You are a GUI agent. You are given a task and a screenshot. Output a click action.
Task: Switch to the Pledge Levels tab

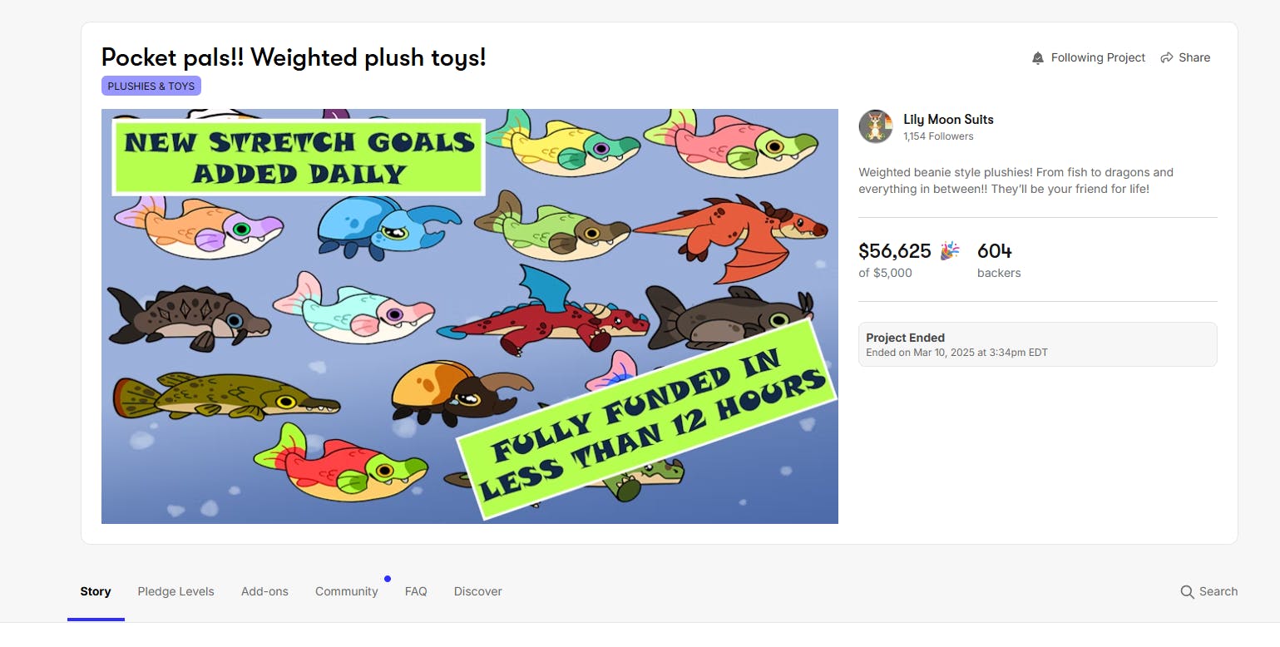(x=175, y=591)
